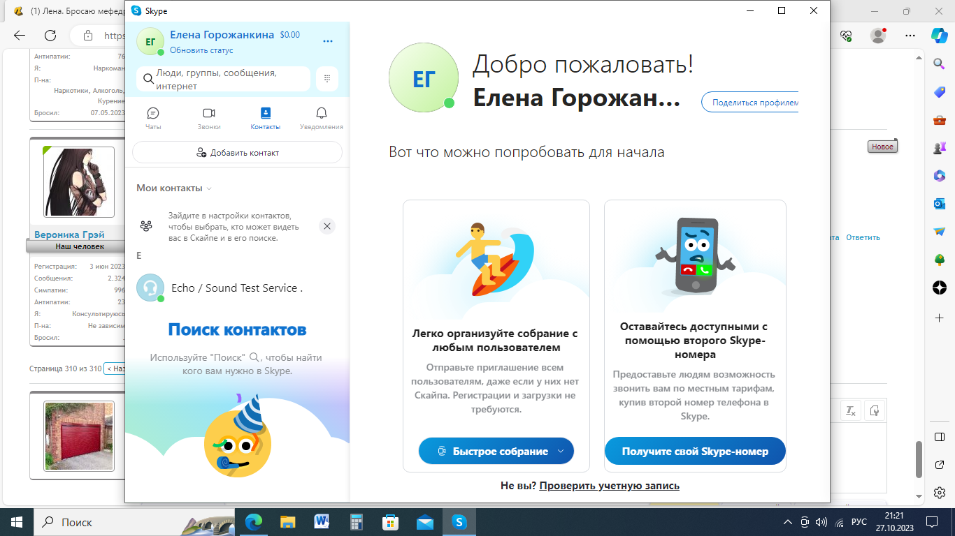Click Вероника Грэй's avatar image on forum
Viewport: 955px width, 536px height.
click(78, 181)
